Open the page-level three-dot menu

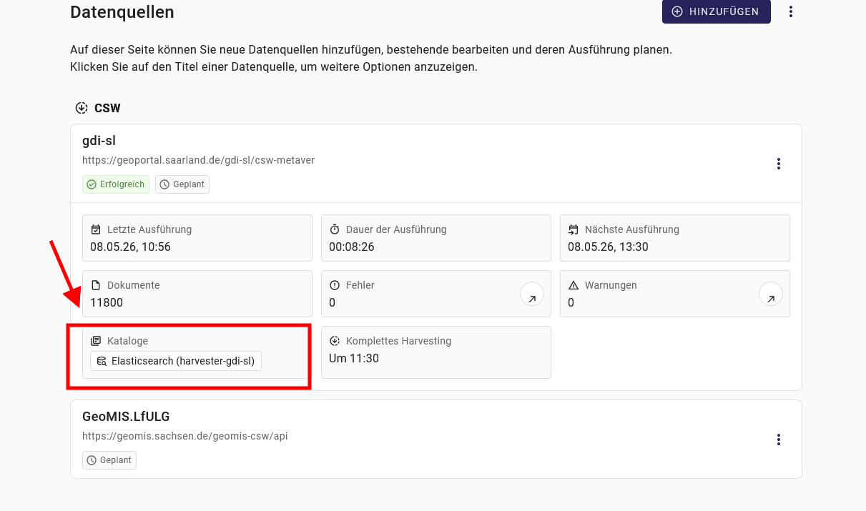click(791, 11)
